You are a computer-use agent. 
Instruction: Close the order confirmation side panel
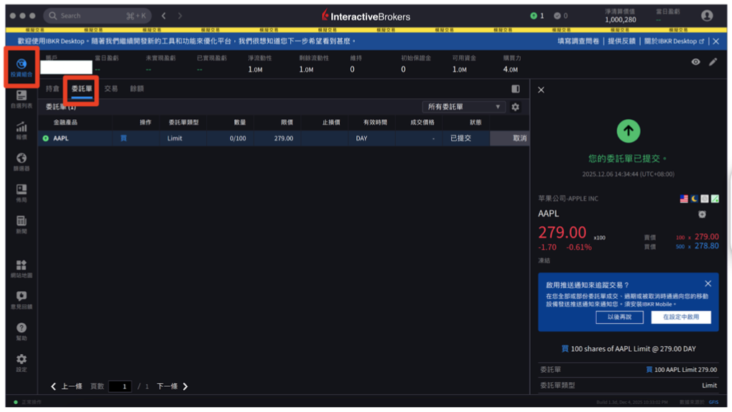[x=541, y=90]
